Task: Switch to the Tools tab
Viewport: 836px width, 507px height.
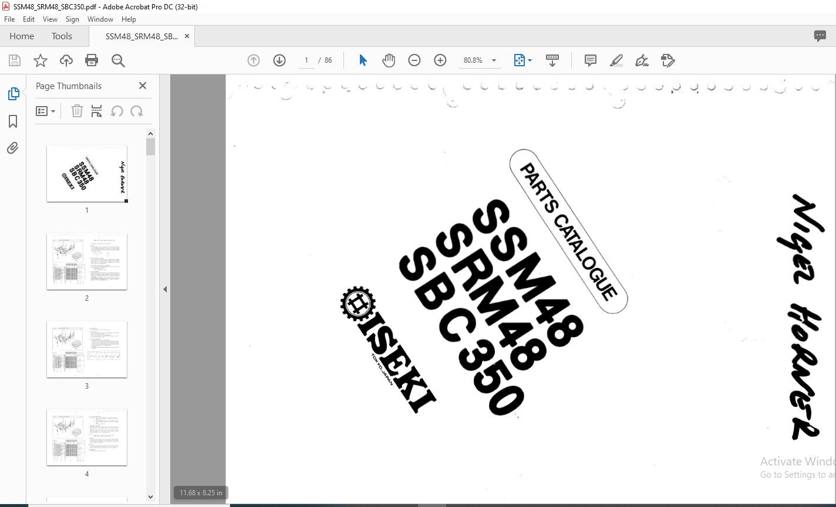Action: [x=62, y=36]
